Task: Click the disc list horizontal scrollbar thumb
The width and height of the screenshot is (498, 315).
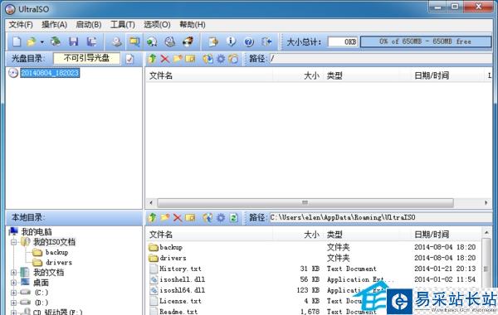Action: click(x=305, y=203)
